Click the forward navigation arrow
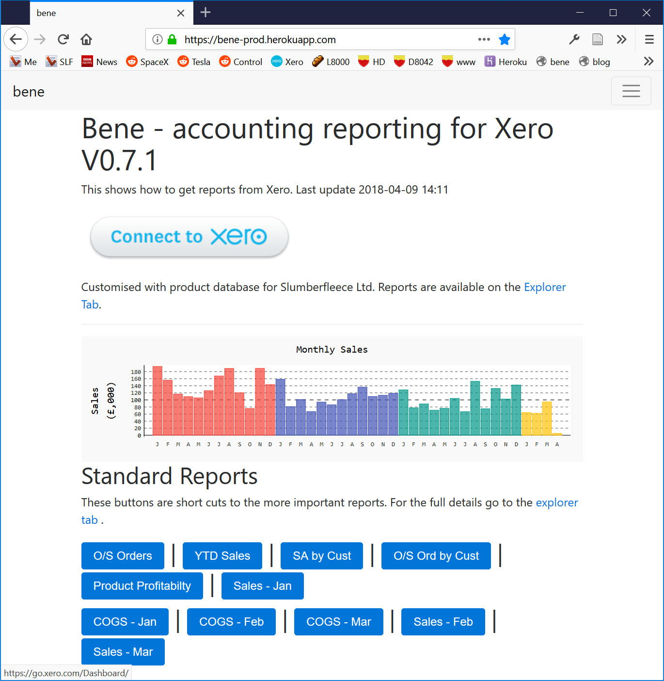Image resolution: width=664 pixels, height=681 pixels. (40, 39)
